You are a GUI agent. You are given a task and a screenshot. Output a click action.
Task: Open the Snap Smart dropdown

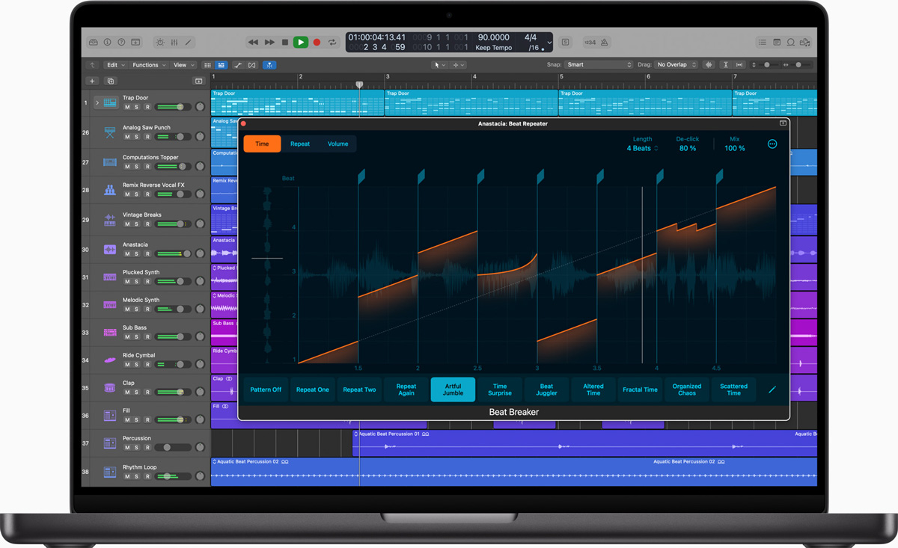click(599, 65)
